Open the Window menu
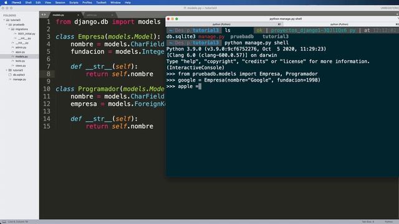 point(115,2)
